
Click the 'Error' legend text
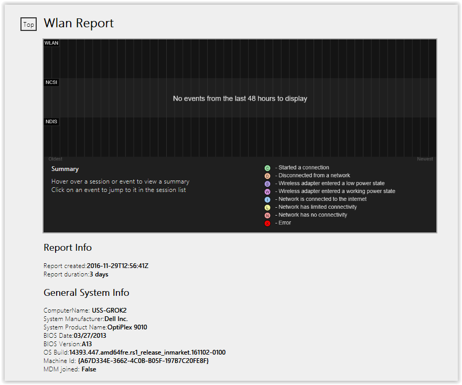pyautogui.click(x=285, y=223)
